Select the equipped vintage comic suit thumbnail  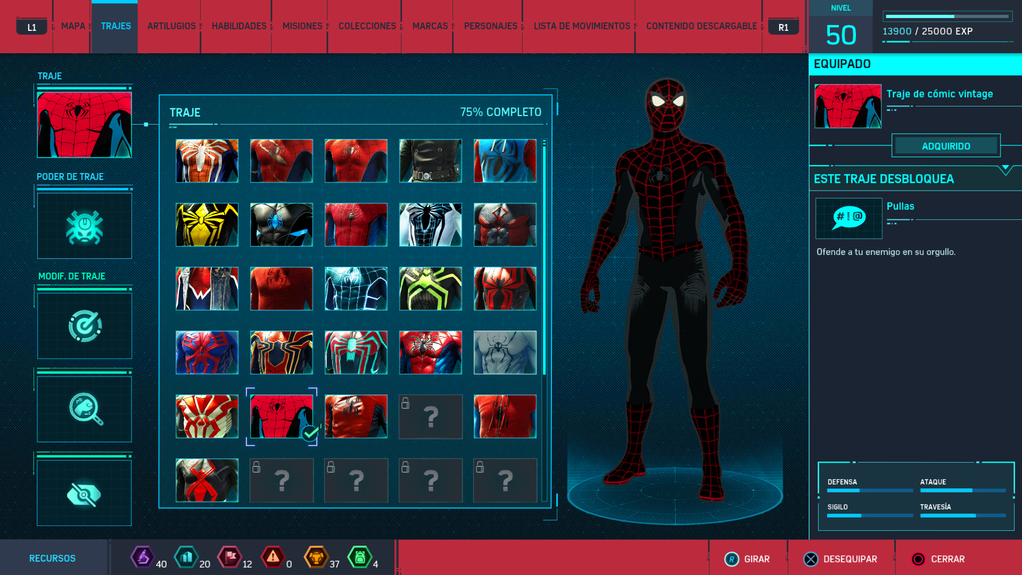pyautogui.click(x=282, y=416)
